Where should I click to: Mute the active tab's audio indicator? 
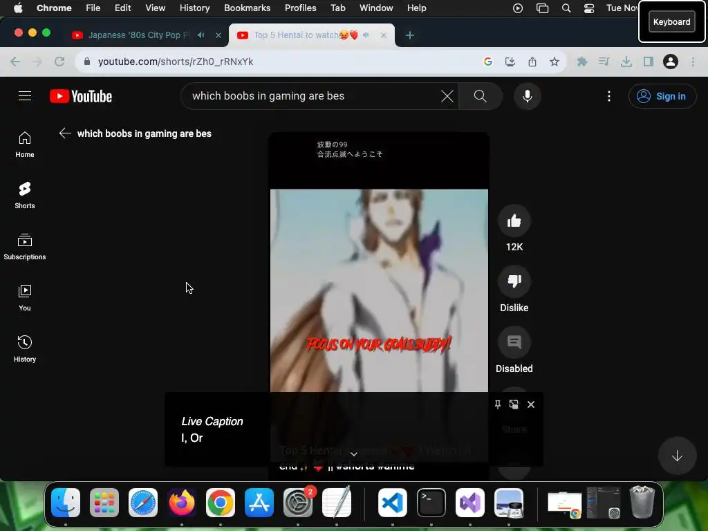(366, 35)
